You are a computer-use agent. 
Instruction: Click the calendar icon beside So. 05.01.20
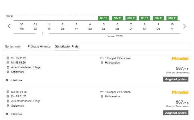tap(8, 58)
